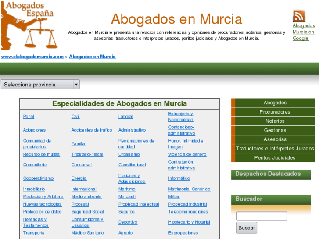Click the orange RSS feed icon
Viewport: 319px width, 239px height.
click(299, 16)
